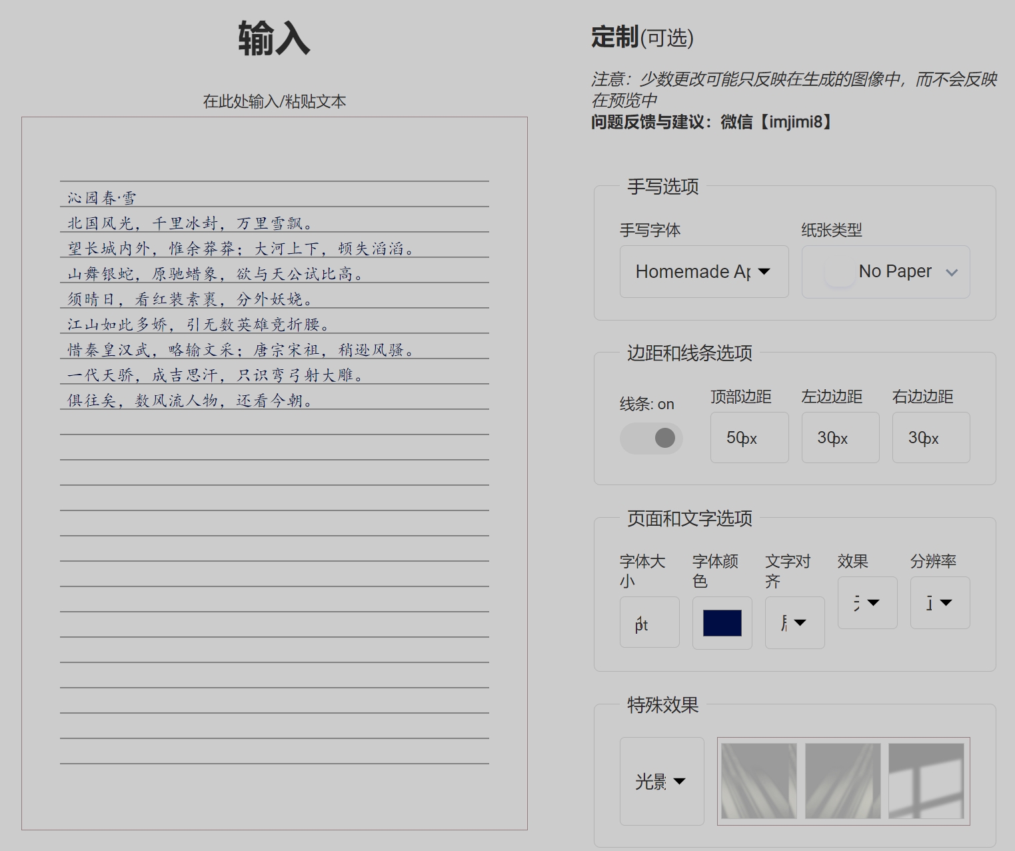
Task: Open the light-shadow special effect dropdown
Action: click(x=662, y=781)
